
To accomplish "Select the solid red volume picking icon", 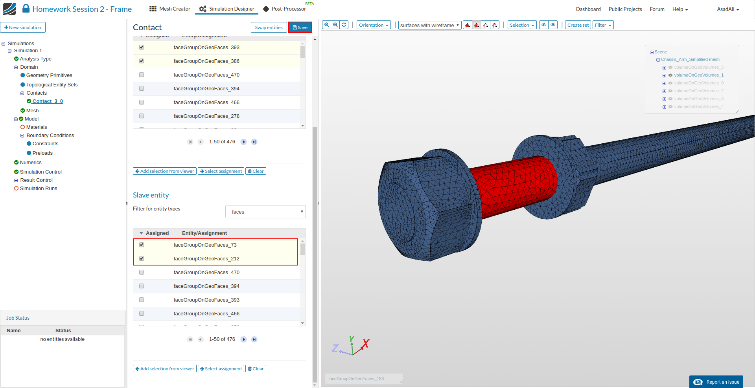I will (x=468, y=25).
